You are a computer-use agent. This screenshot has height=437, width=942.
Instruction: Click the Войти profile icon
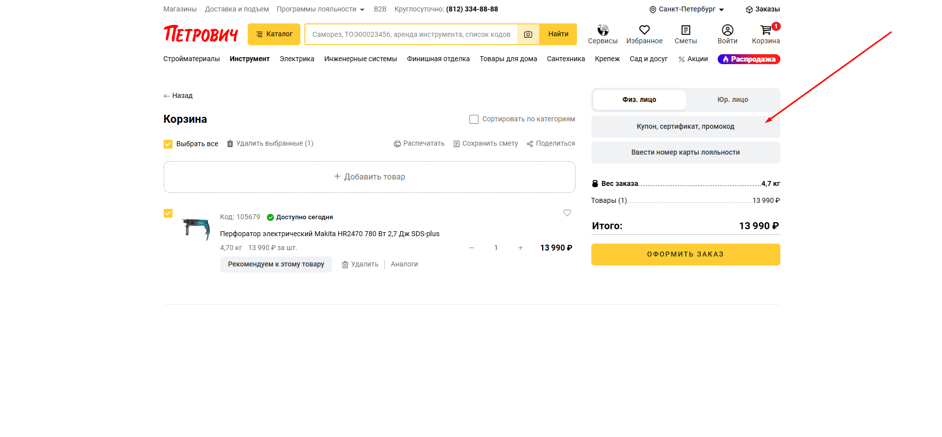pos(727,30)
